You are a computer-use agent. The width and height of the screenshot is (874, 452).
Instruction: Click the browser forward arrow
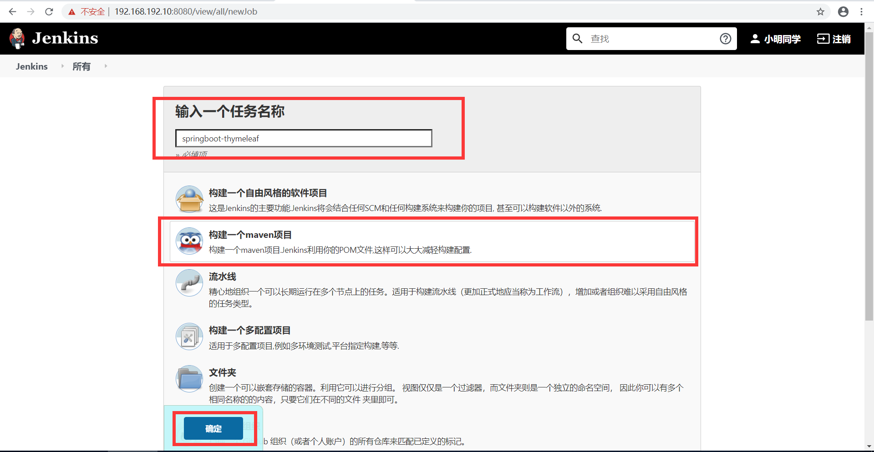tap(30, 11)
